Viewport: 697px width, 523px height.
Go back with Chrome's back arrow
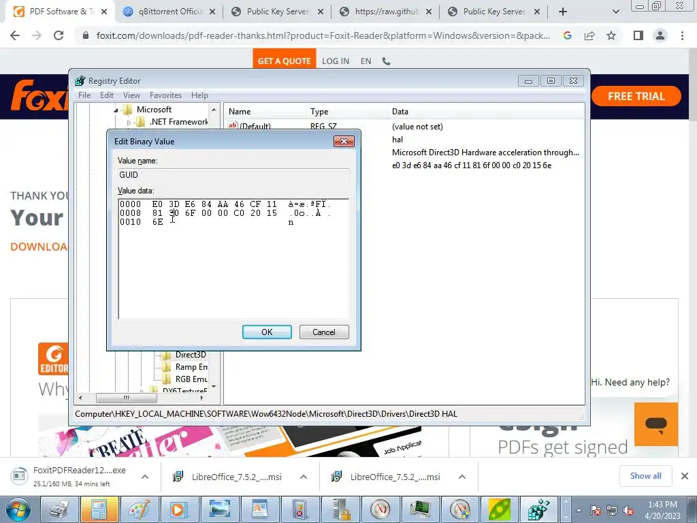click(15, 35)
